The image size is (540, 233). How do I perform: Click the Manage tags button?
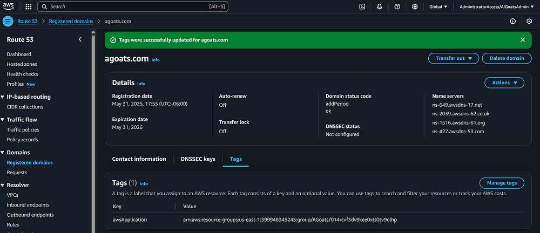pyautogui.click(x=502, y=183)
